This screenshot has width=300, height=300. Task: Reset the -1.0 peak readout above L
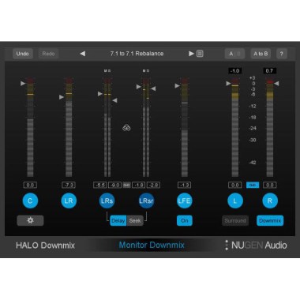tap(235, 71)
